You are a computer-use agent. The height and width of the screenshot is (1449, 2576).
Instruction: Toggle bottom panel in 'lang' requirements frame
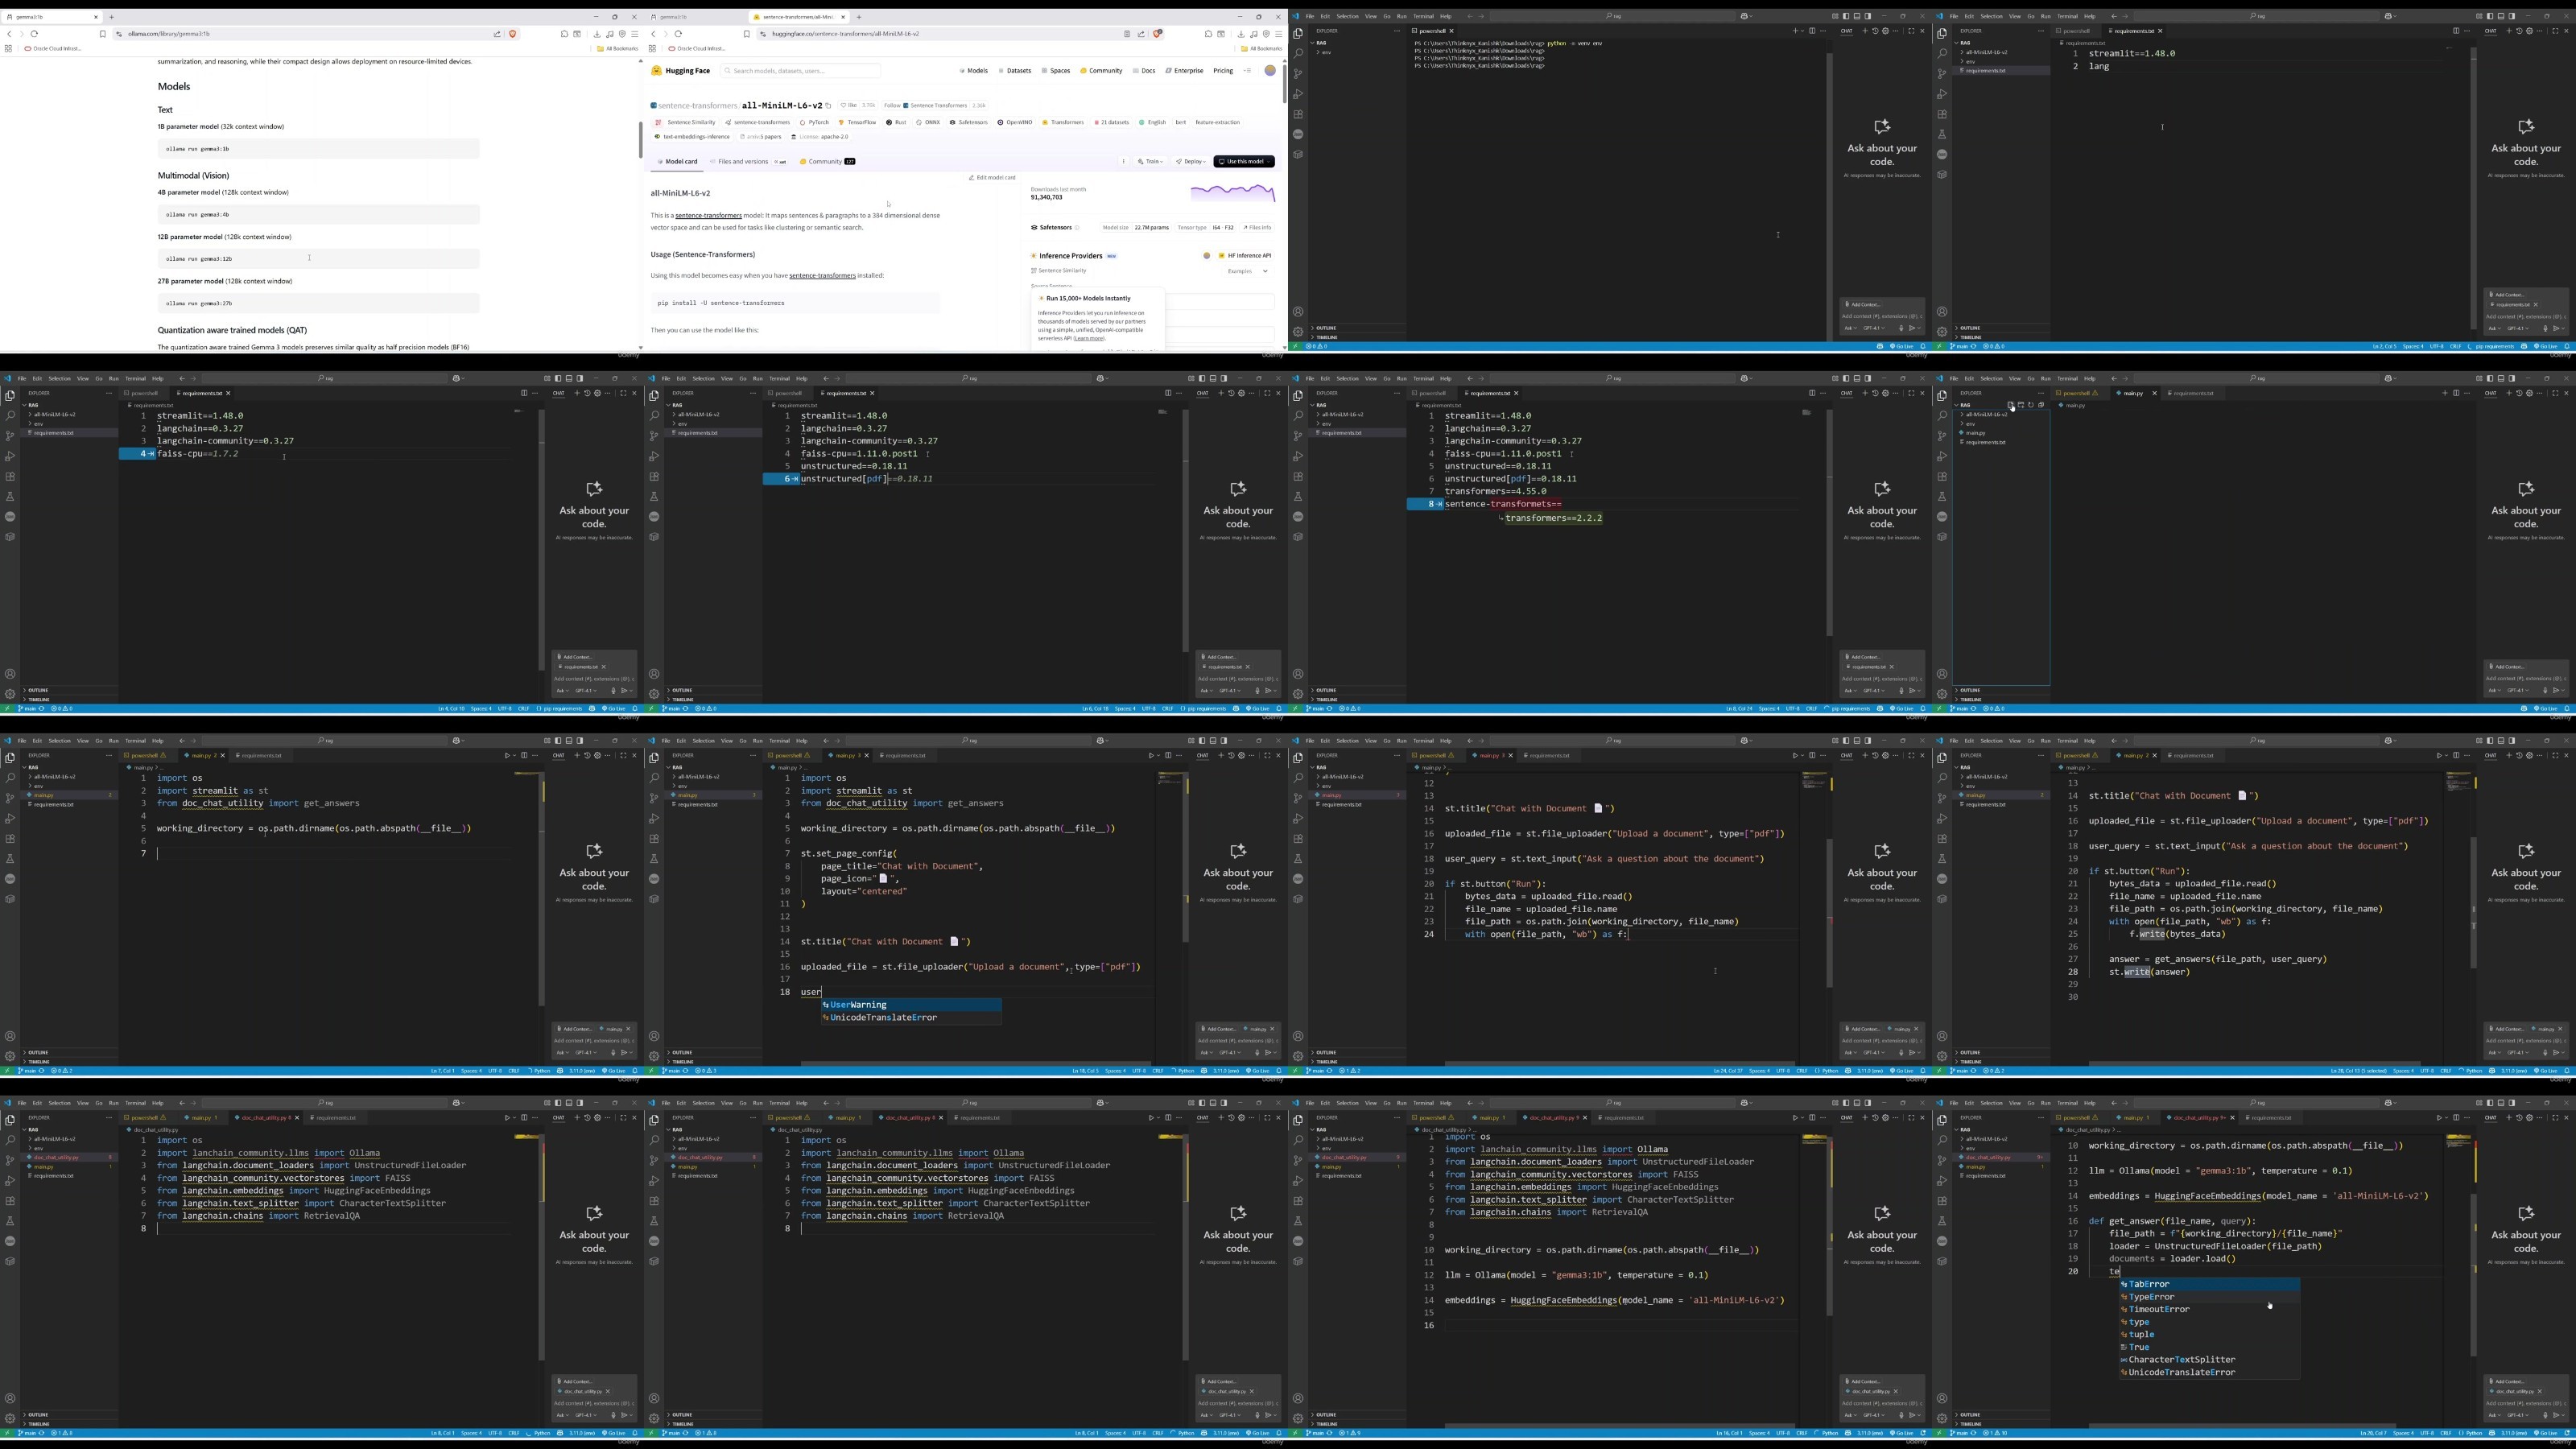pos(2501,16)
